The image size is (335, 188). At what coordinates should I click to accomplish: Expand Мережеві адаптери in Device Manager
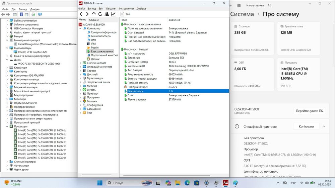[7, 87]
